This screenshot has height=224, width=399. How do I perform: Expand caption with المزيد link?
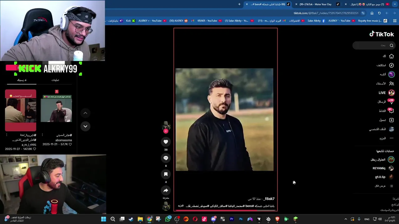pos(181,206)
